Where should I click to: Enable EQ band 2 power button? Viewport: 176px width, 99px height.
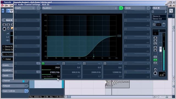[x=64, y=64]
